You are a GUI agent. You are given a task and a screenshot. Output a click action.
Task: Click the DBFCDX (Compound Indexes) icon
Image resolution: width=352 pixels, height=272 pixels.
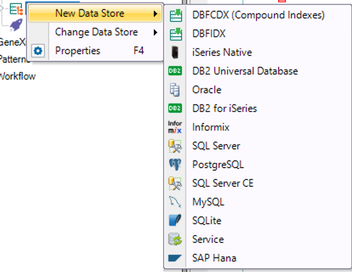coord(175,15)
